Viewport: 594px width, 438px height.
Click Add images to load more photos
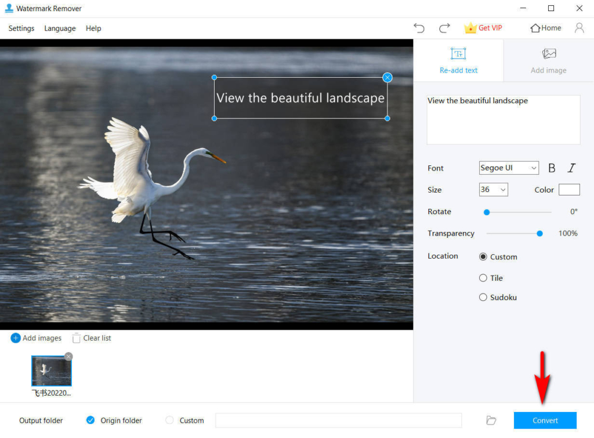coord(36,338)
